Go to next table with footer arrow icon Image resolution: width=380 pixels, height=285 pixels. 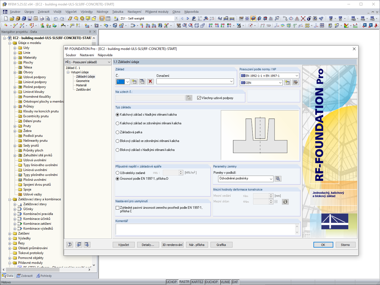(x=87, y=245)
